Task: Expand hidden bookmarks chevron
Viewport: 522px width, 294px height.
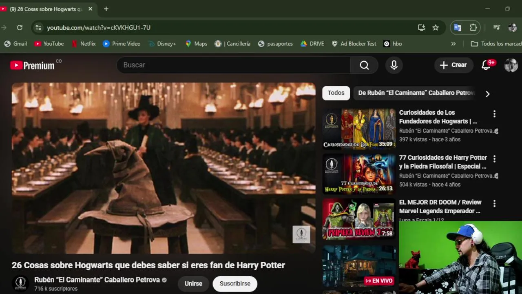Action: pyautogui.click(x=453, y=44)
